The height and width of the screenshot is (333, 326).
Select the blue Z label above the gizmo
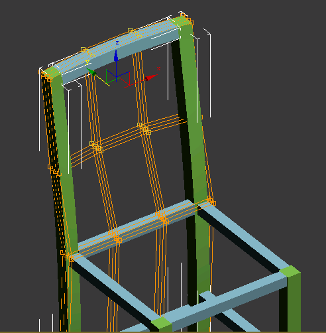click(x=117, y=42)
